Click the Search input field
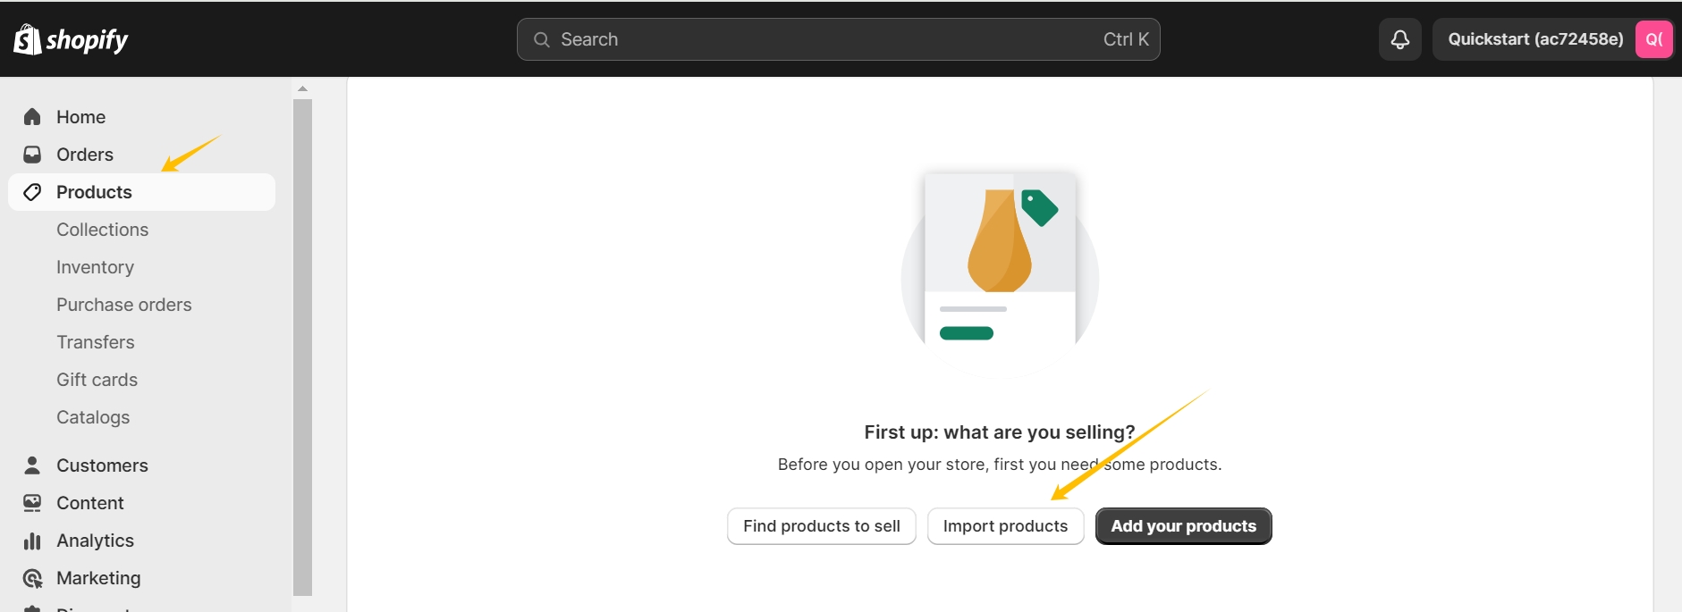The image size is (1682, 612). (838, 39)
